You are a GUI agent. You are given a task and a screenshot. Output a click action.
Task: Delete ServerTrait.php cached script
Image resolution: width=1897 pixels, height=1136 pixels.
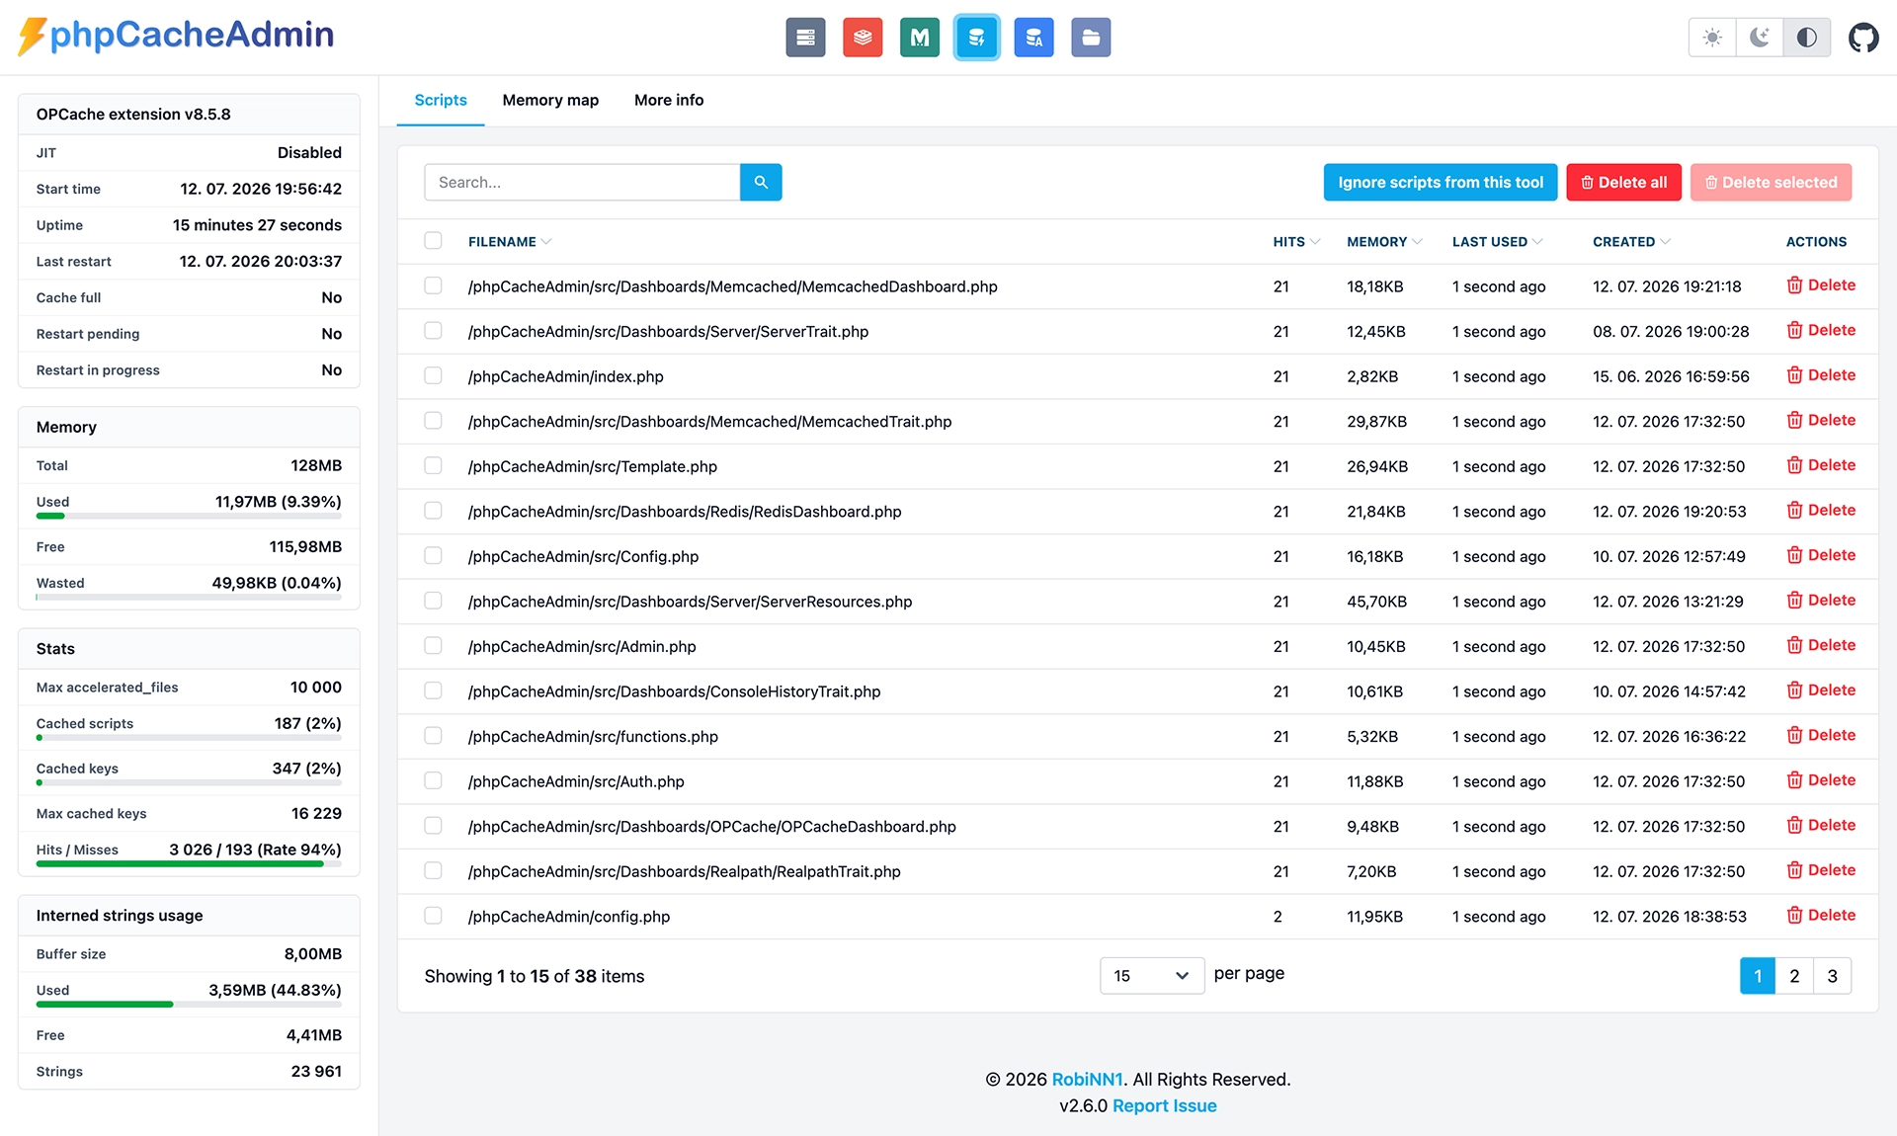pos(1821,330)
